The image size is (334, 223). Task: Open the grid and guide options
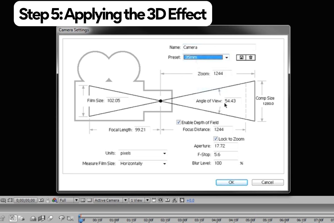(154, 200)
